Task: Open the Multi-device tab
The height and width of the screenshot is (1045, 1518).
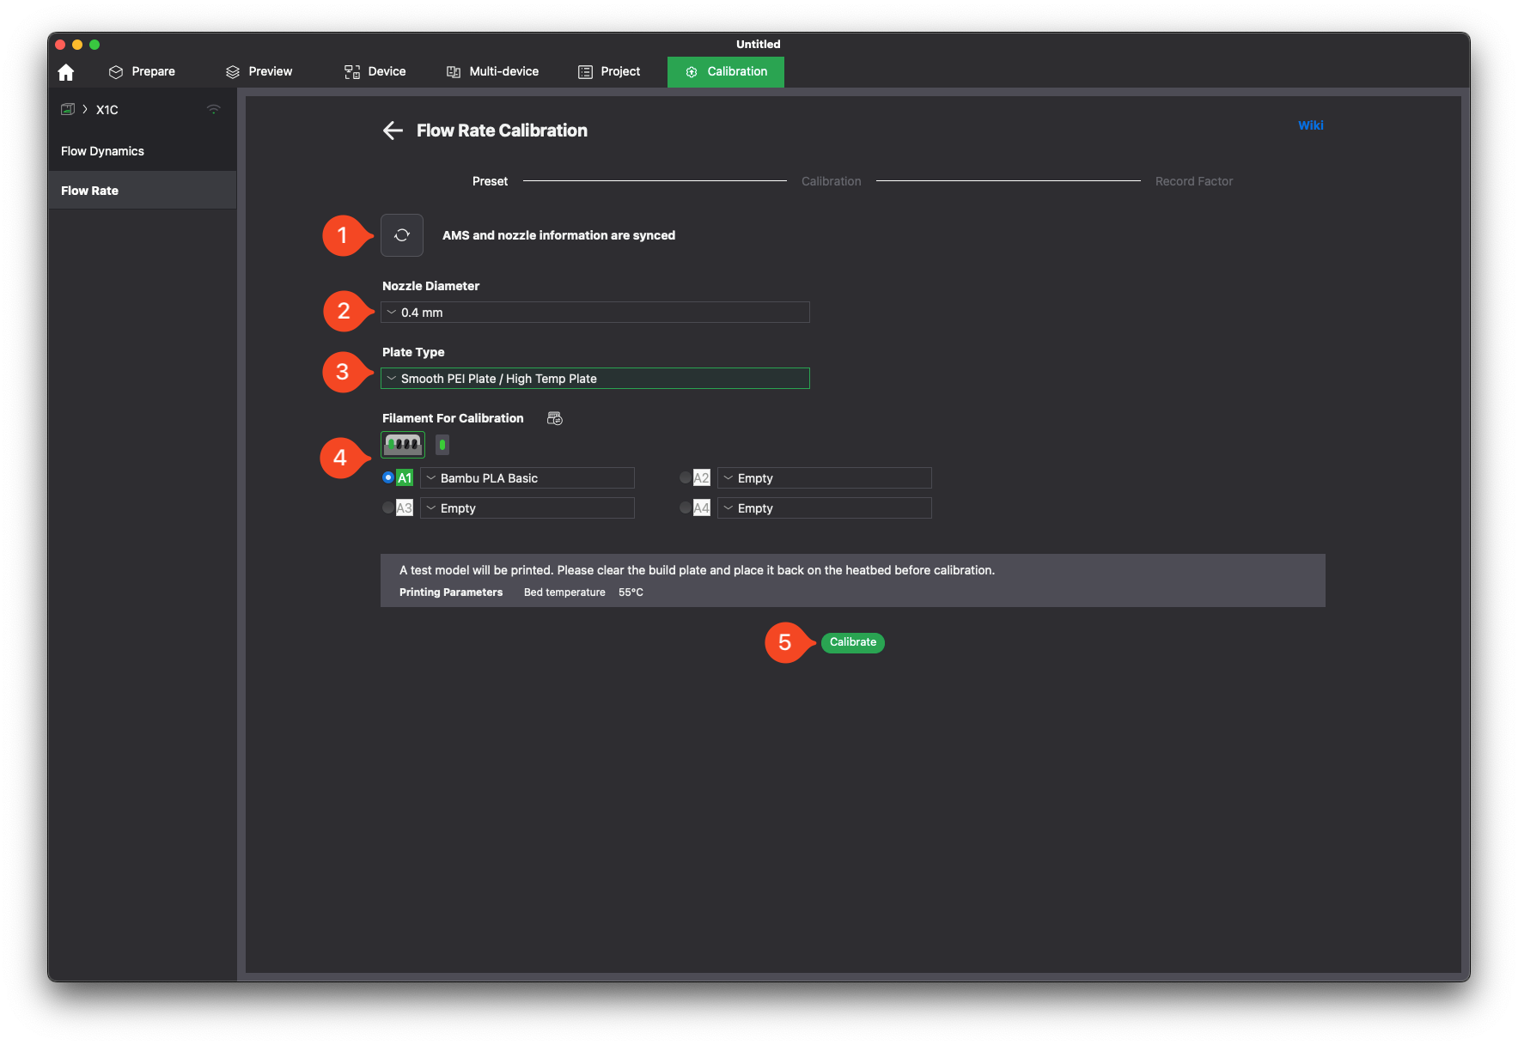Action: [x=493, y=72]
